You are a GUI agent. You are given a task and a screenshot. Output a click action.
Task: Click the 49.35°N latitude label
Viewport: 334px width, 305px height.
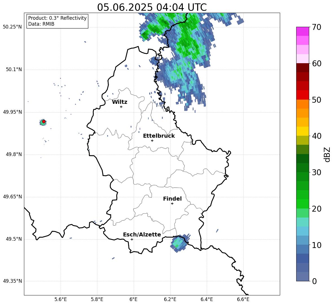12,281
